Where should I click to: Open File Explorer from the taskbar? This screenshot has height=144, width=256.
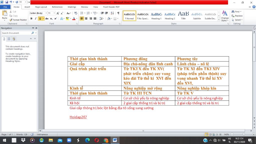51,140
